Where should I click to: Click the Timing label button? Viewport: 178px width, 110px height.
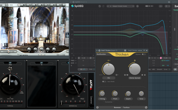(102, 99)
